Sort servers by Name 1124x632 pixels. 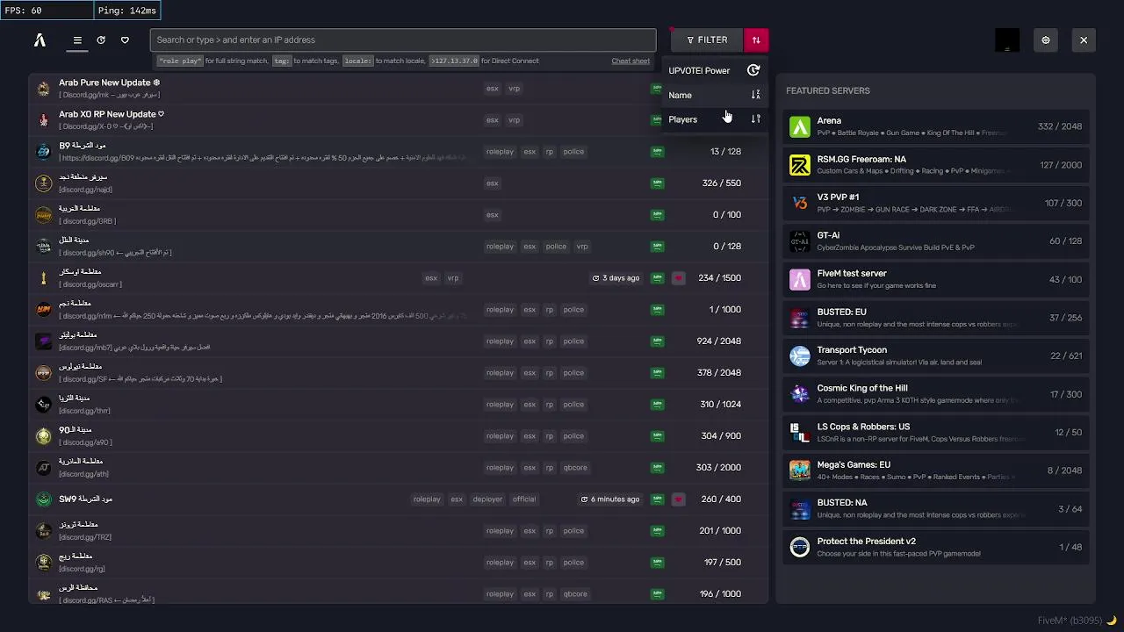[x=714, y=95]
